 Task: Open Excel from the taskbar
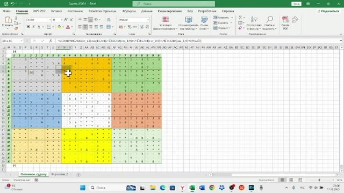point(192,188)
